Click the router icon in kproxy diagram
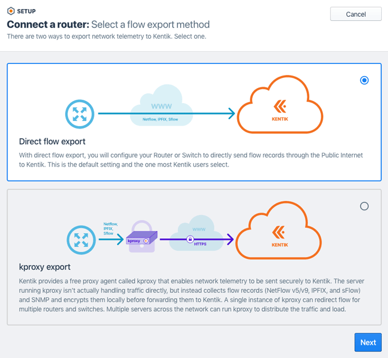Screen dimensions: 388x358 [79, 239]
